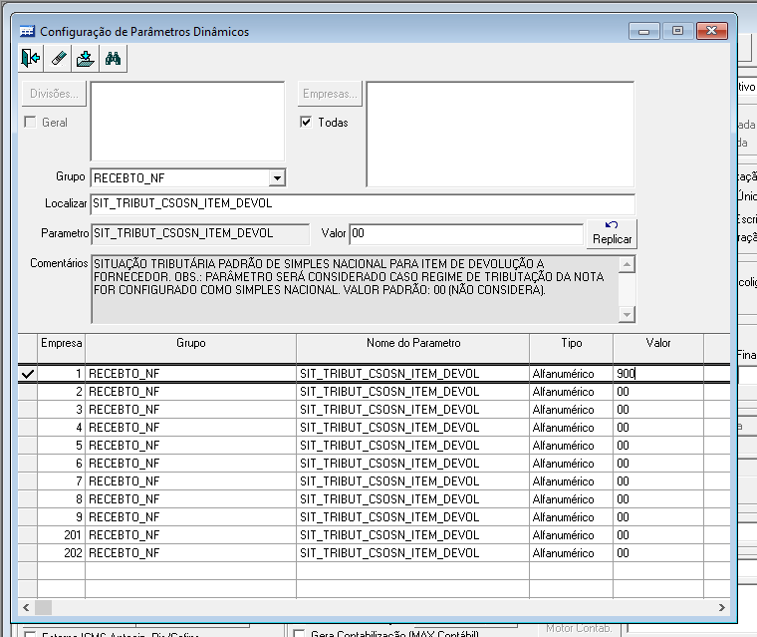Click the Divisões... button
This screenshot has width=757, height=637.
pos(54,94)
